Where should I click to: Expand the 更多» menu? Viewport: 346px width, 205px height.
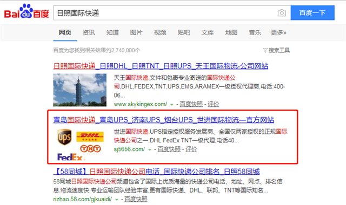[278, 32]
